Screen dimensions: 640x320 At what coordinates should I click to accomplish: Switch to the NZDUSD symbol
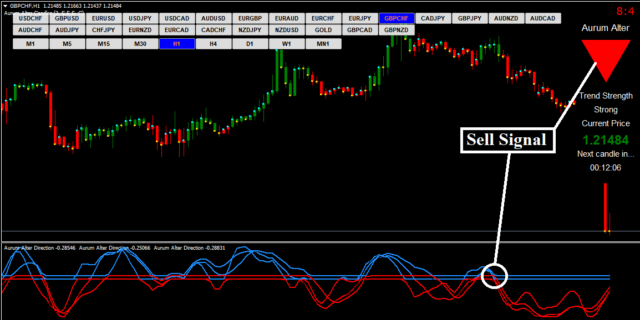click(x=287, y=30)
